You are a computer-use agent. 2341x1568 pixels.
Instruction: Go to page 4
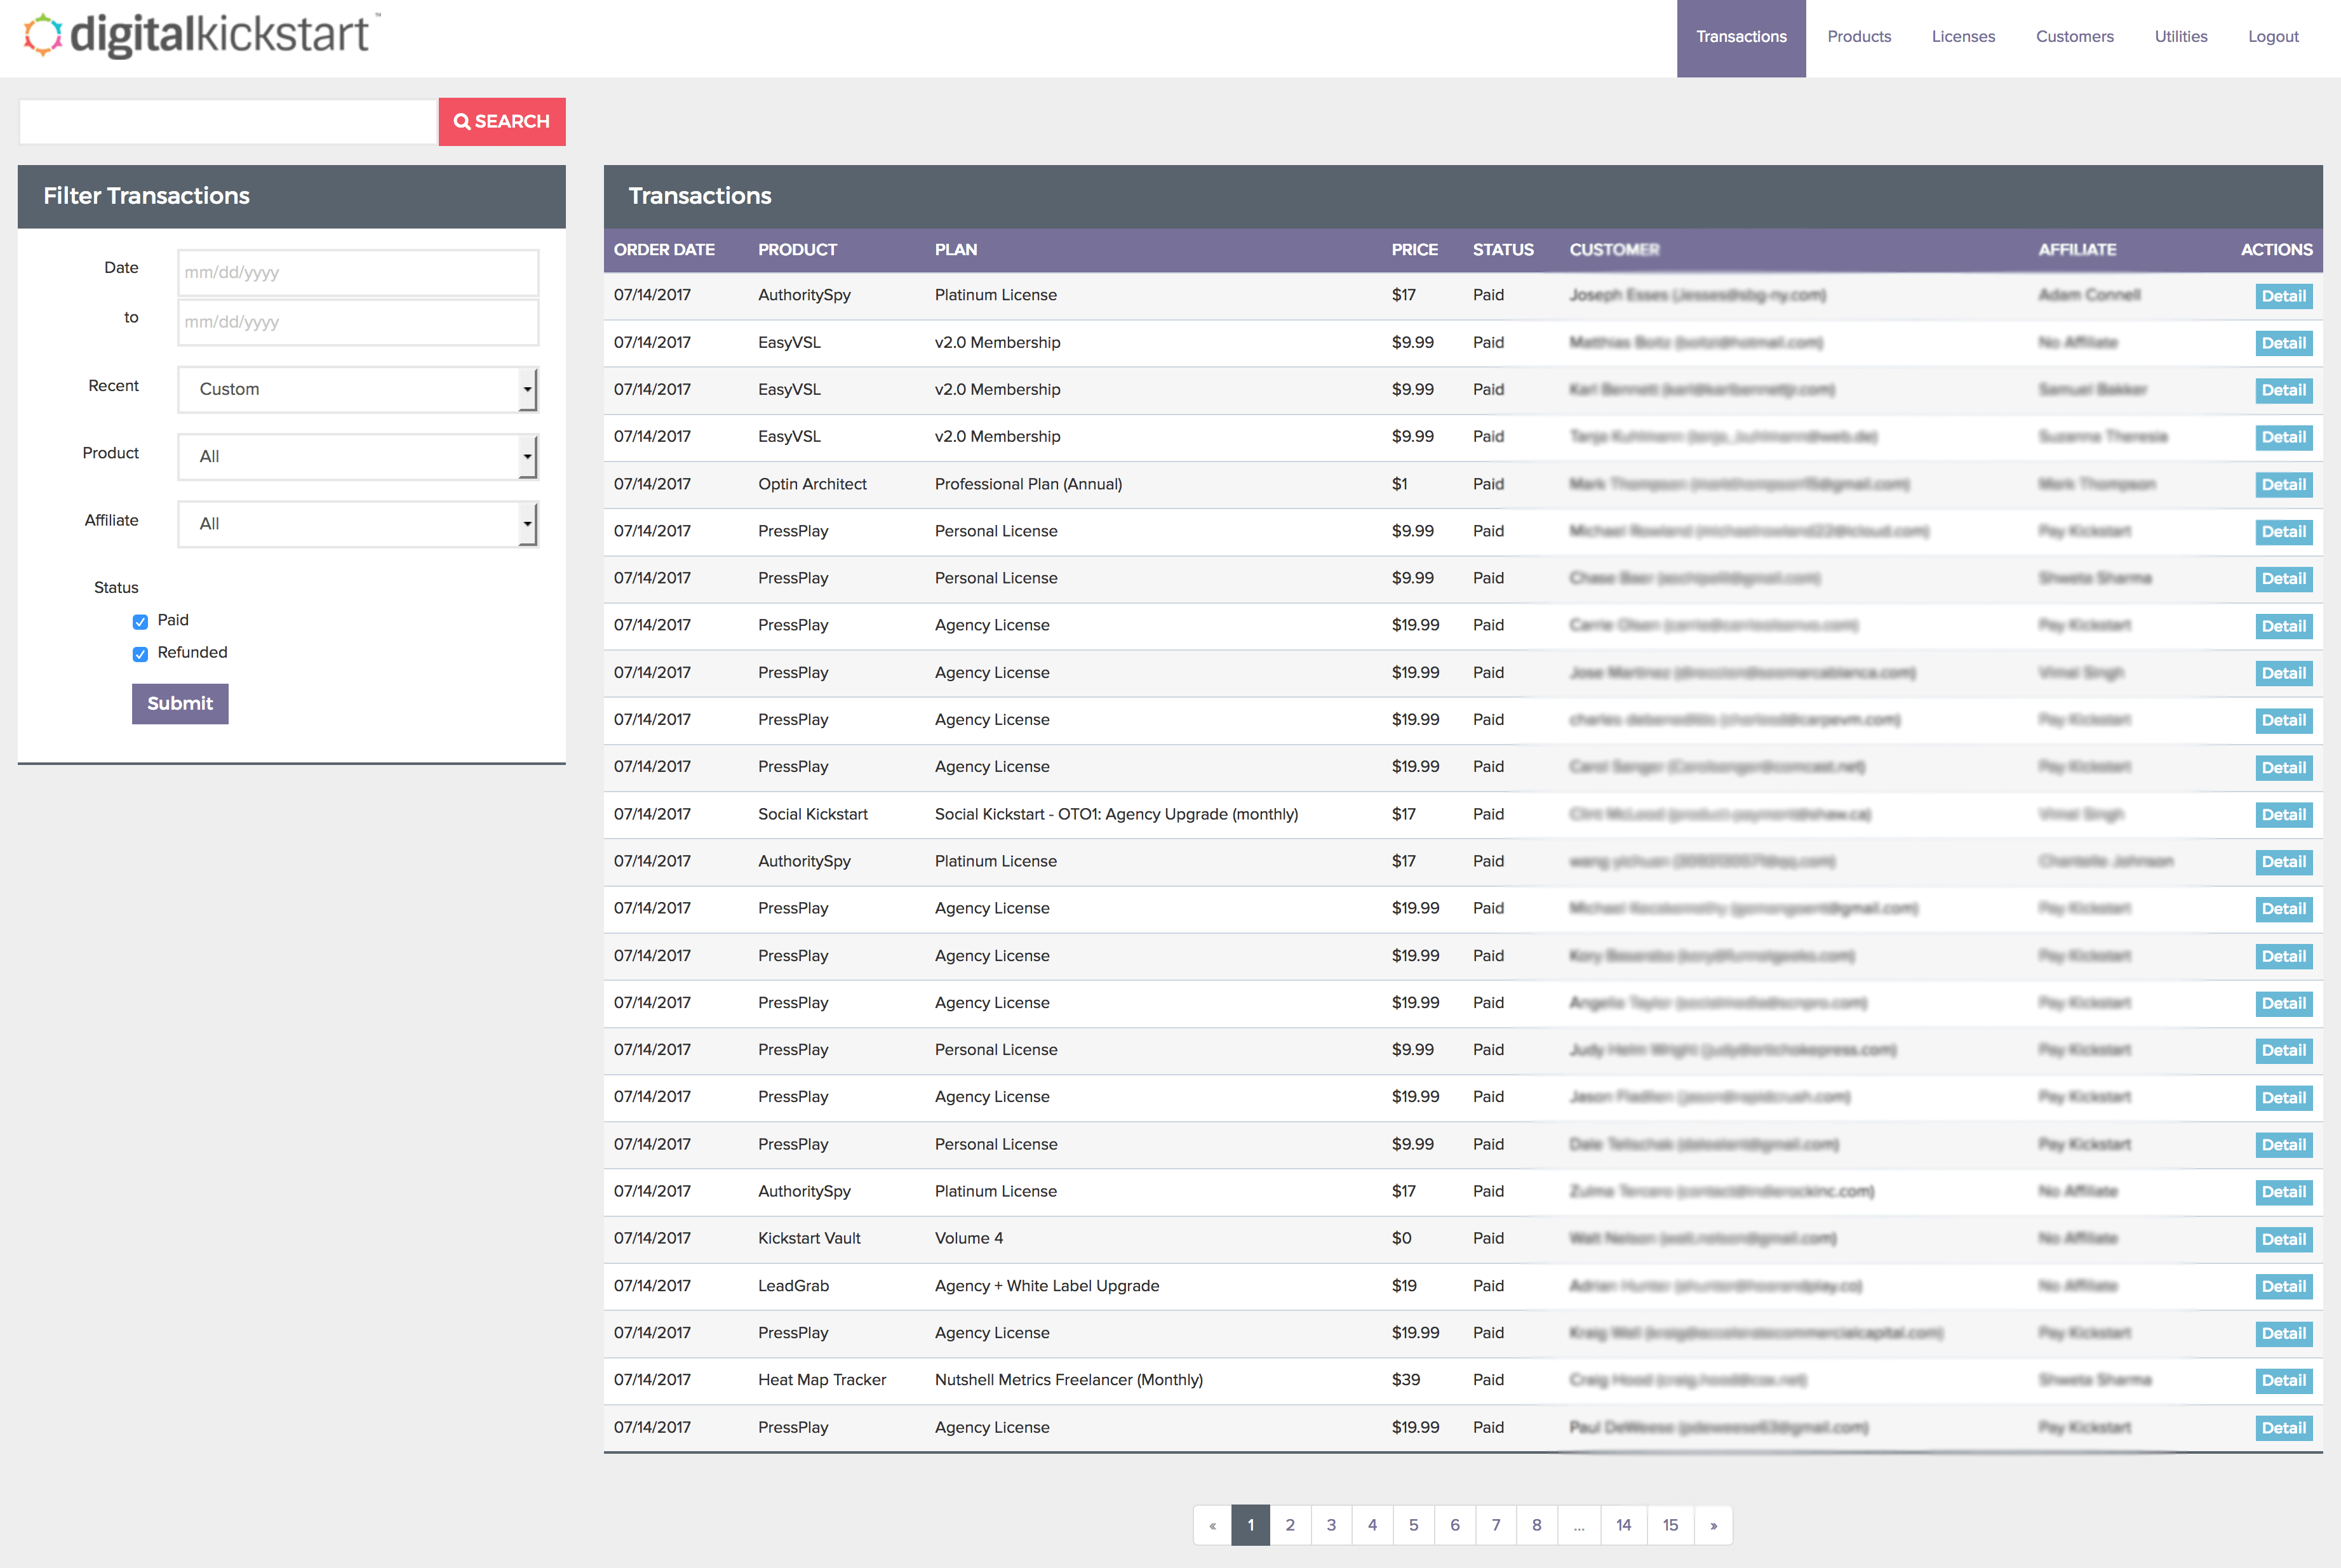(1372, 1525)
